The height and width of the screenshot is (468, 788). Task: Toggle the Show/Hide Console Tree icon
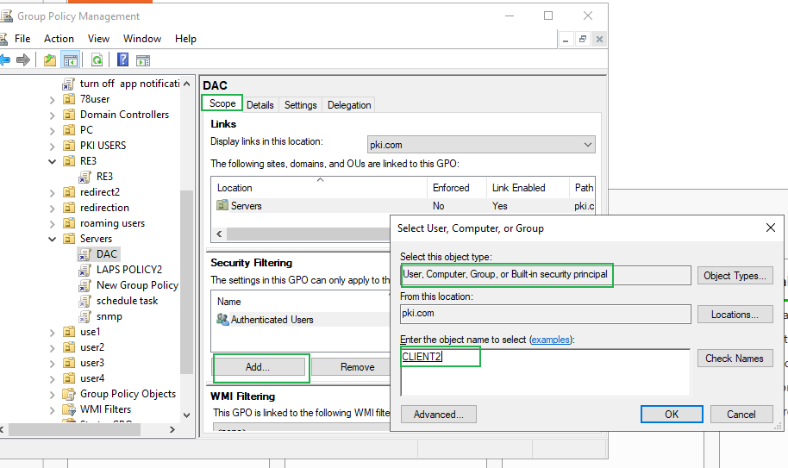(71, 60)
